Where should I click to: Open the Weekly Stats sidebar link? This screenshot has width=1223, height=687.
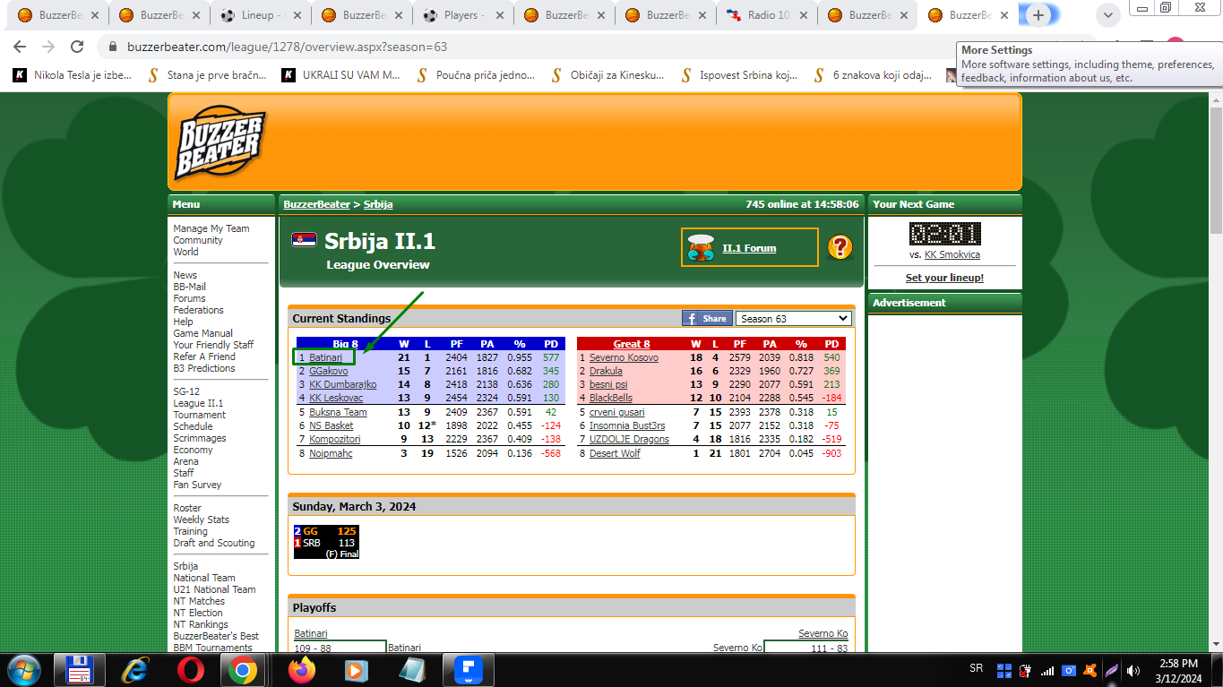(201, 520)
